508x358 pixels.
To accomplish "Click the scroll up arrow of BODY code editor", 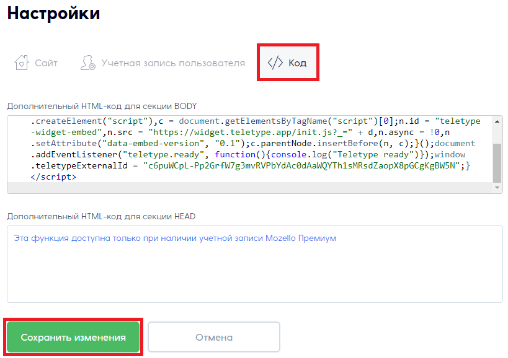I will tap(497, 121).
